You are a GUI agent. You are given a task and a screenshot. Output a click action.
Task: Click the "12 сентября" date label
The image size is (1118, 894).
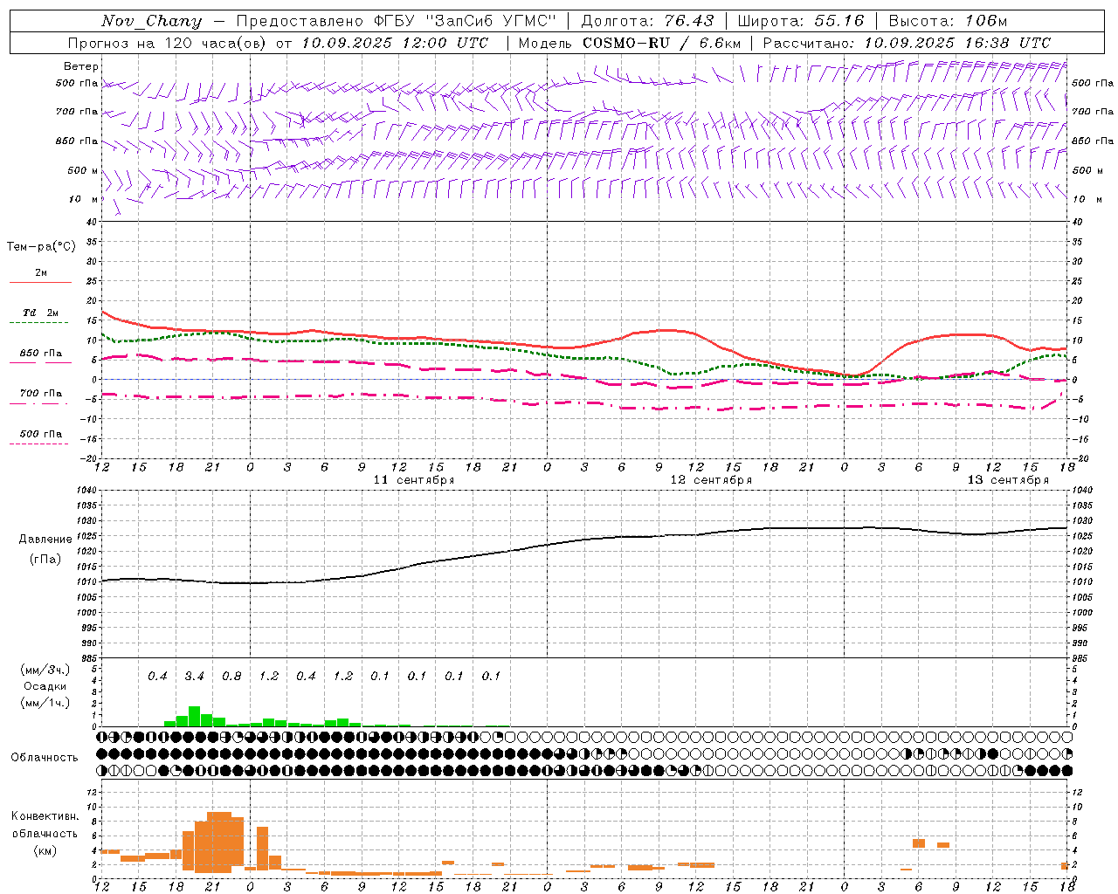pyautogui.click(x=711, y=480)
